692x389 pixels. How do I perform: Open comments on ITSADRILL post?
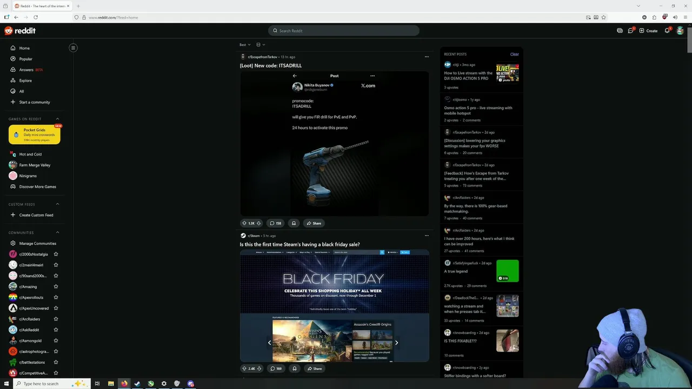(x=276, y=223)
